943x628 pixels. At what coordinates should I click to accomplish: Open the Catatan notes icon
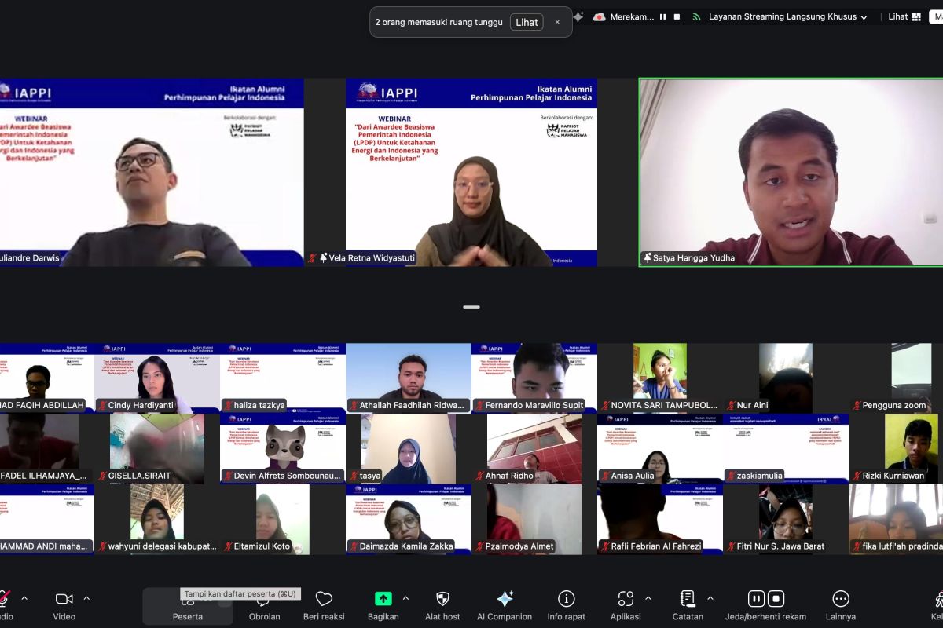click(688, 599)
